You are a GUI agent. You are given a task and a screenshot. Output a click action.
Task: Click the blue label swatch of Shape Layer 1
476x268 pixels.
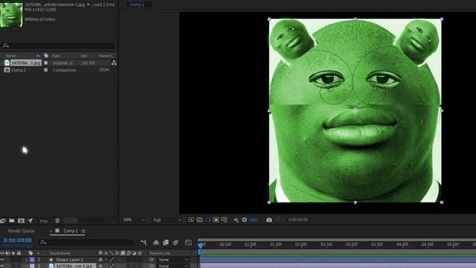point(32,260)
